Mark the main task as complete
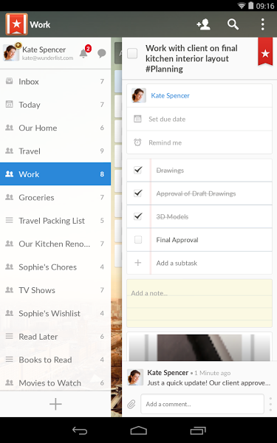 132,53
